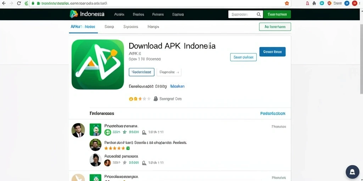
Task: Click the teal circular extension icon
Action: click(322, 3)
